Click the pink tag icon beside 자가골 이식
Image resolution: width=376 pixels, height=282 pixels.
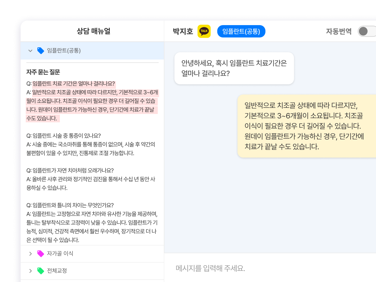(41, 254)
